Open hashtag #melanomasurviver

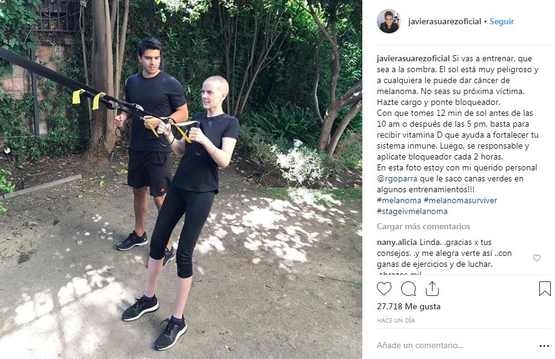460,200
